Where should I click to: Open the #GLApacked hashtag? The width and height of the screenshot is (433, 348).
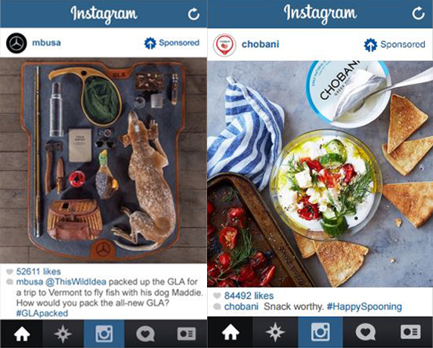(x=42, y=313)
